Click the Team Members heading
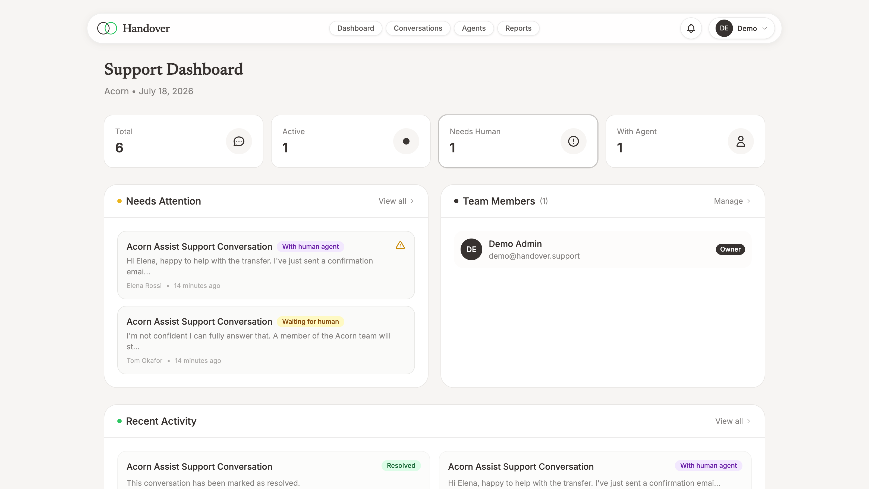The width and height of the screenshot is (869, 489). [x=499, y=201]
